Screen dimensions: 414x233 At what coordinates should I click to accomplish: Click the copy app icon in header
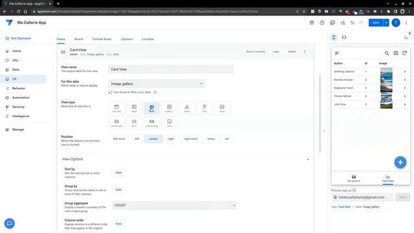coord(332,23)
